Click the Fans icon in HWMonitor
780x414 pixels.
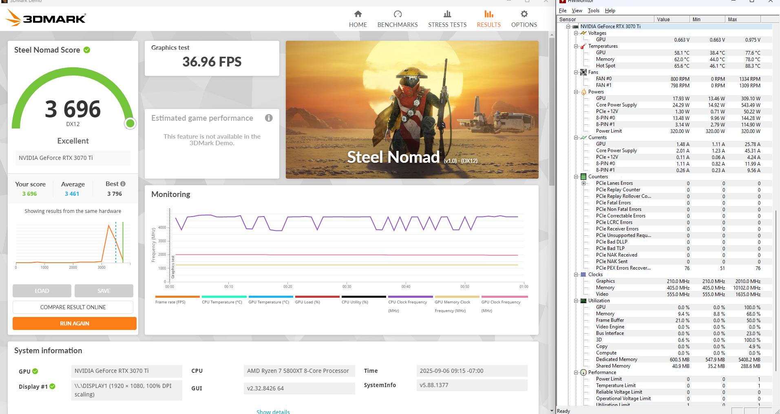pyautogui.click(x=583, y=72)
